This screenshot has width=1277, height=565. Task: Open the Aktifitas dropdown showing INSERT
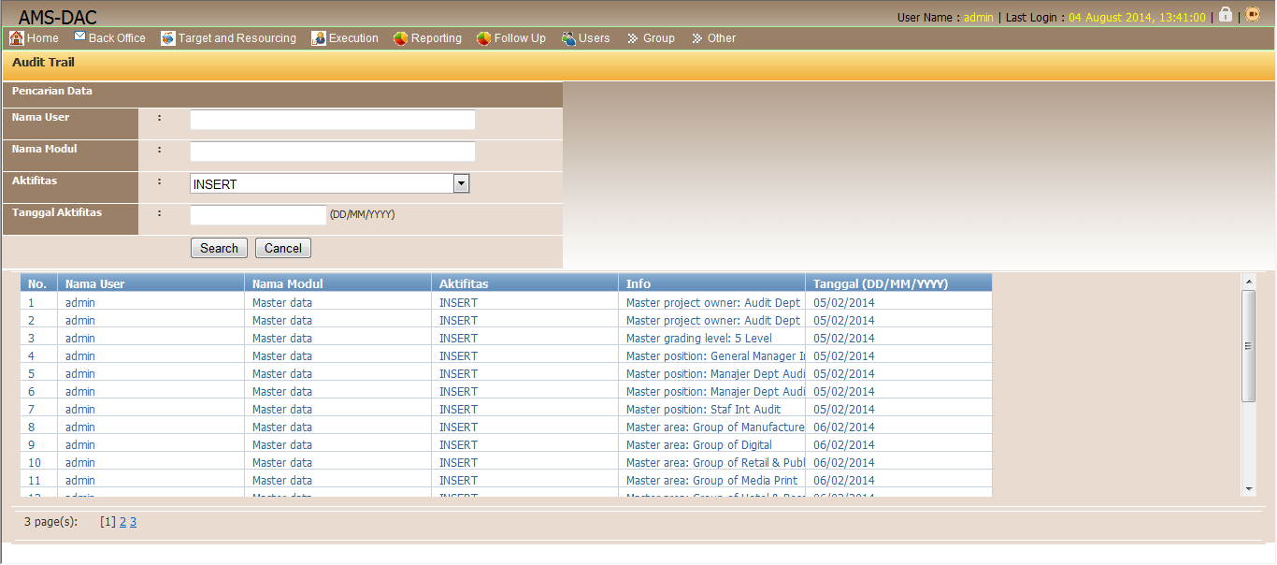tap(461, 184)
